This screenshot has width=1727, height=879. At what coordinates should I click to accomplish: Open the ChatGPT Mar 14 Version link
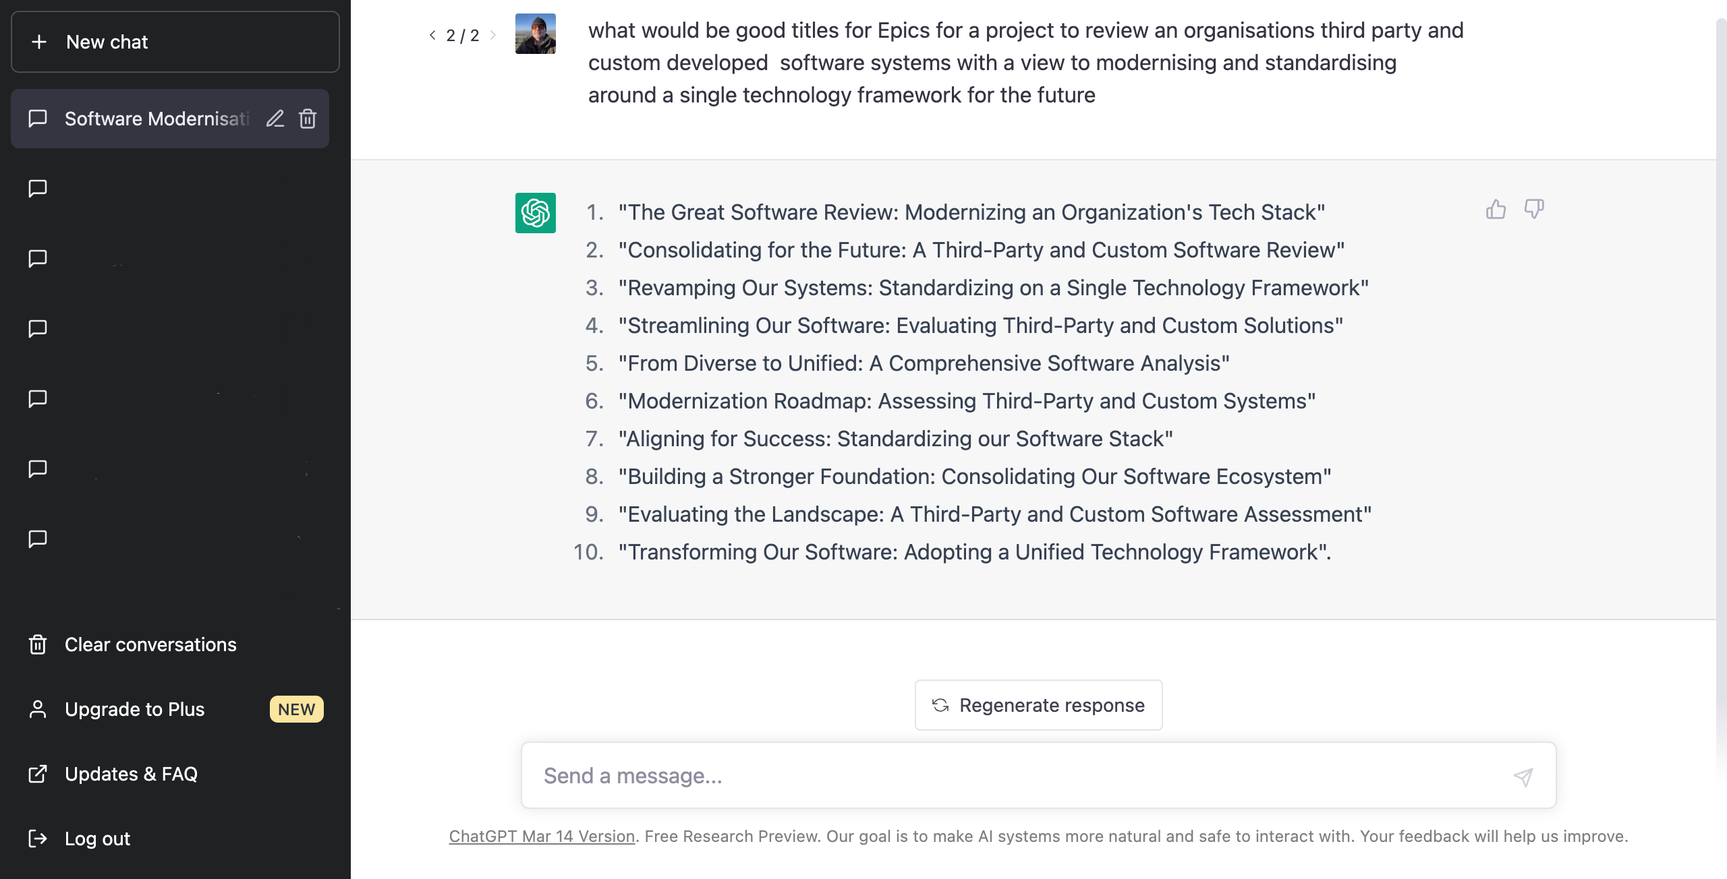click(x=541, y=836)
